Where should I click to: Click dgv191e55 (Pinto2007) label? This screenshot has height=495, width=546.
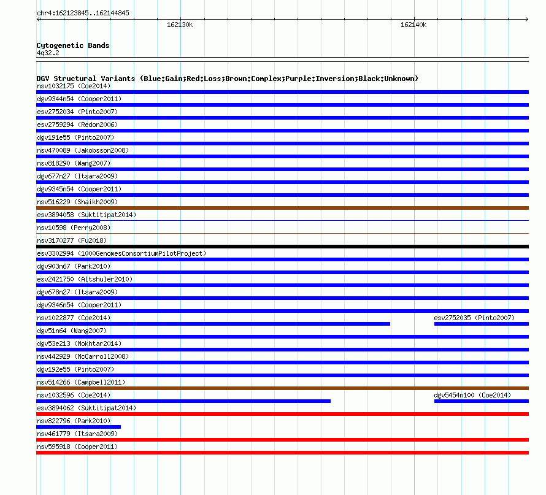point(75,137)
